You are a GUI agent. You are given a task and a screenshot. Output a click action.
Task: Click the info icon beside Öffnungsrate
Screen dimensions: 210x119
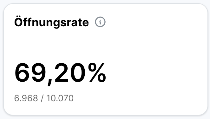100,22
